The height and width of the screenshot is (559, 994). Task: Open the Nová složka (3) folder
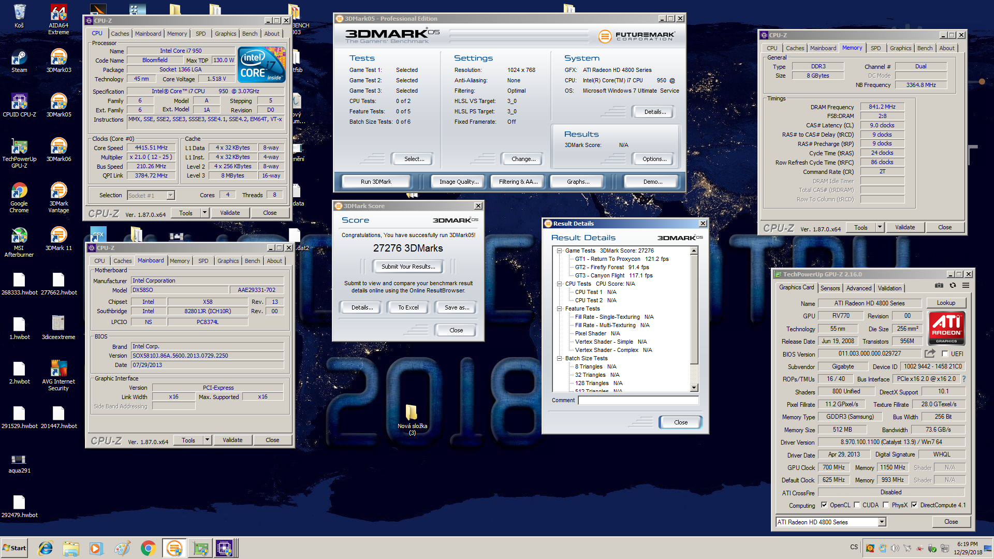point(412,419)
